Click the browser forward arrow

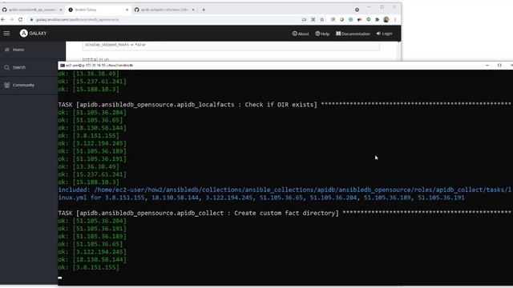pos(12,19)
